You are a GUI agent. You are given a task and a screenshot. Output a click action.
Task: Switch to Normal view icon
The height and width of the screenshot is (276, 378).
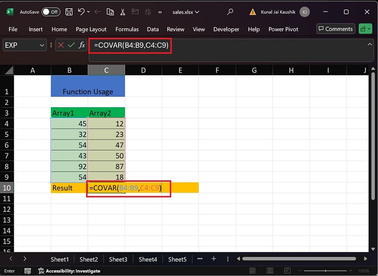(253, 271)
